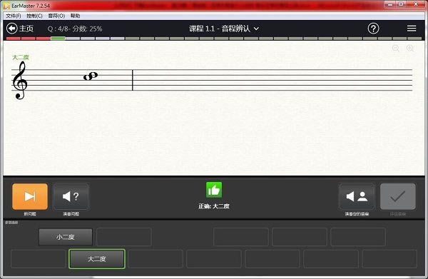Open the hamburger menu icon
The width and height of the screenshot is (428, 279).
[x=412, y=29]
